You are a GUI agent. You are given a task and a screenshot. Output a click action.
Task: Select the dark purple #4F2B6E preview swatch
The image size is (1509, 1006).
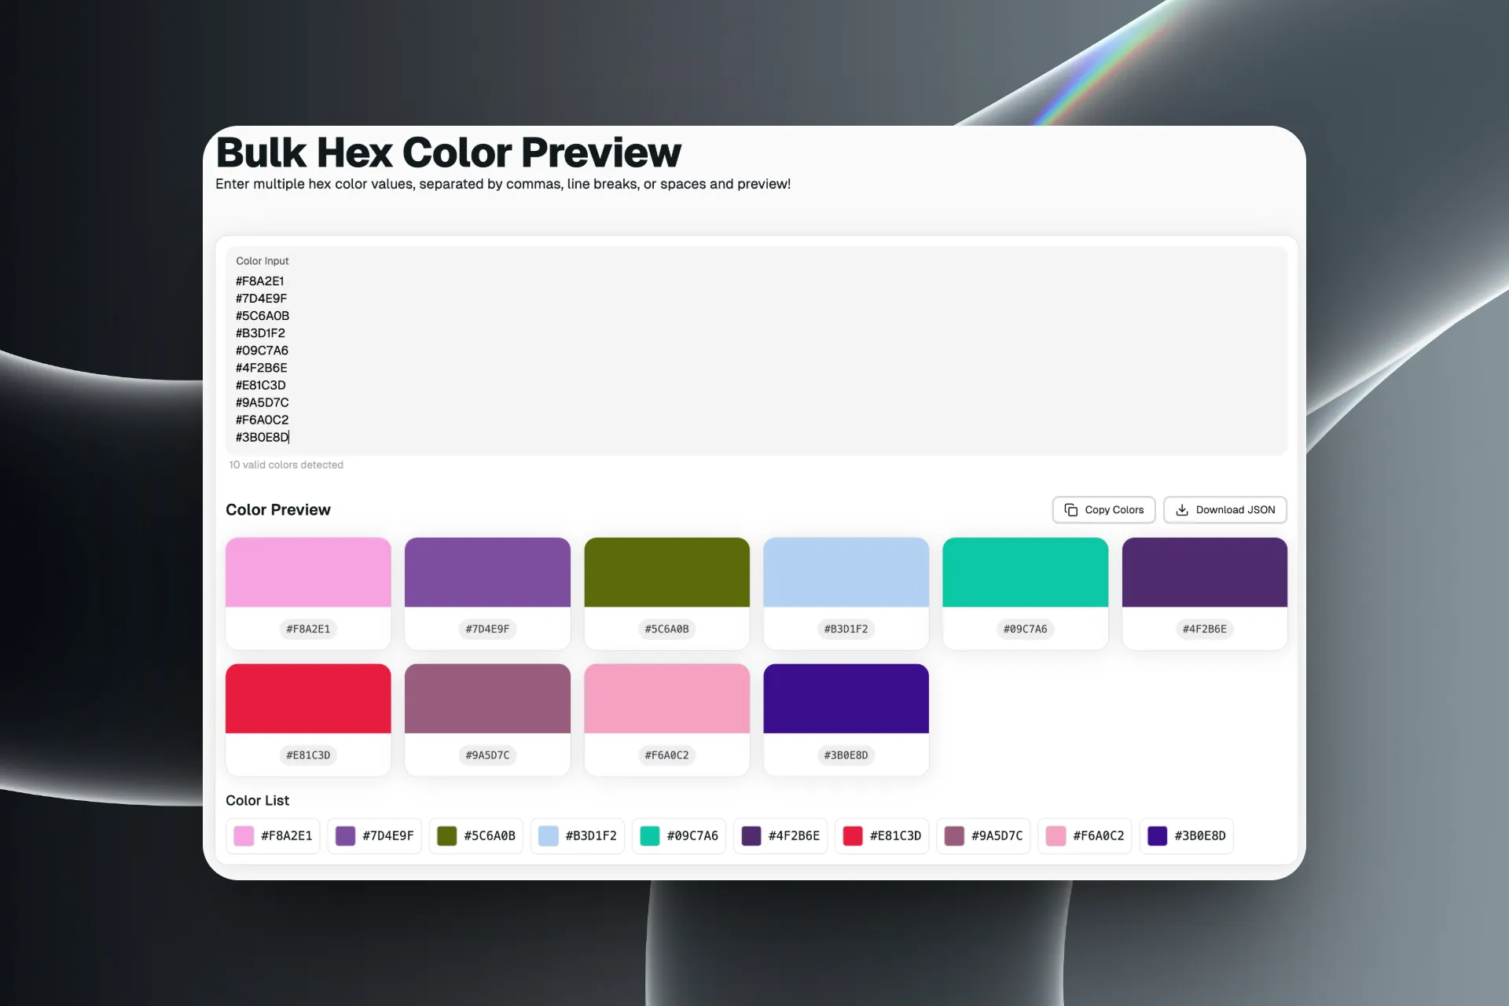click(x=1204, y=572)
